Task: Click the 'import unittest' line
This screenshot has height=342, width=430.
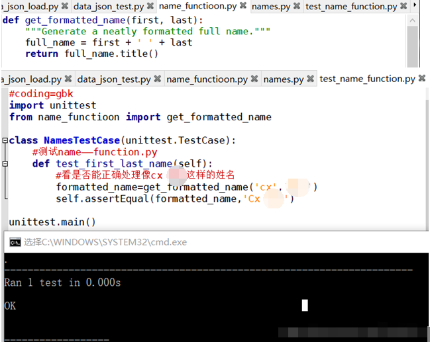Action: [52, 105]
